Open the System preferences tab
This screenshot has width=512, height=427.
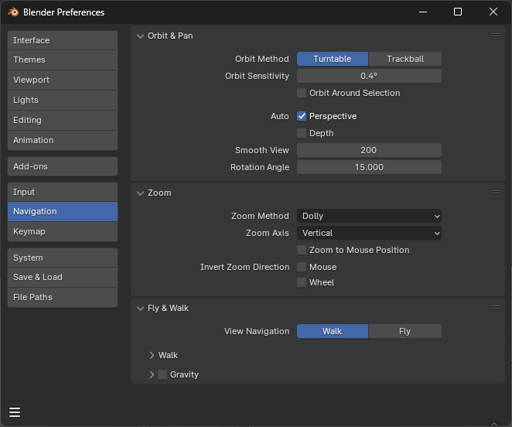pos(63,258)
